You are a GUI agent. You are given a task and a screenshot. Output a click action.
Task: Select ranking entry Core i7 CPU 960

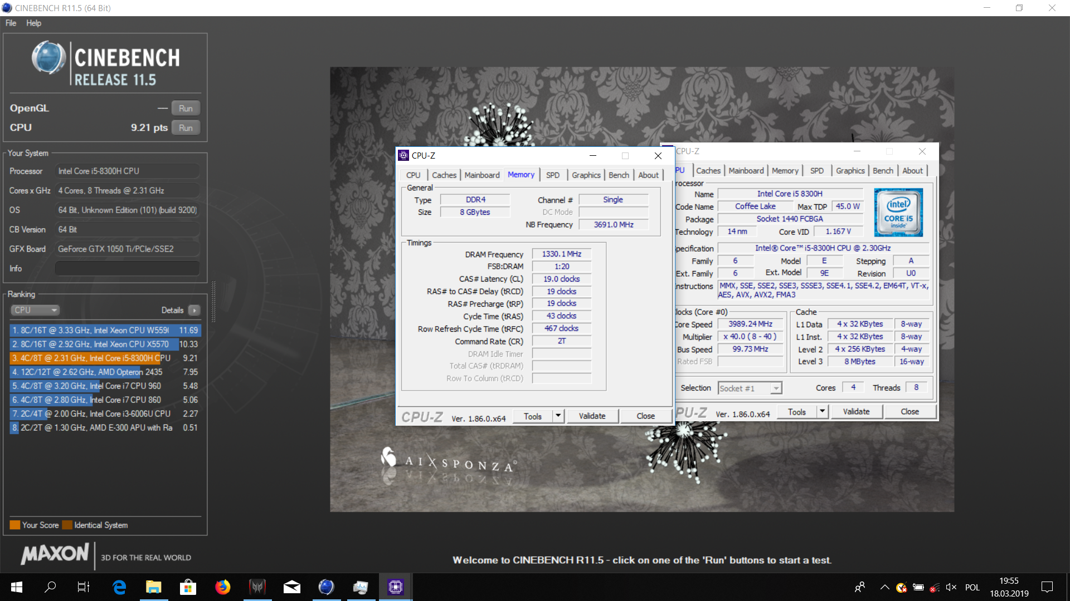[x=105, y=386]
